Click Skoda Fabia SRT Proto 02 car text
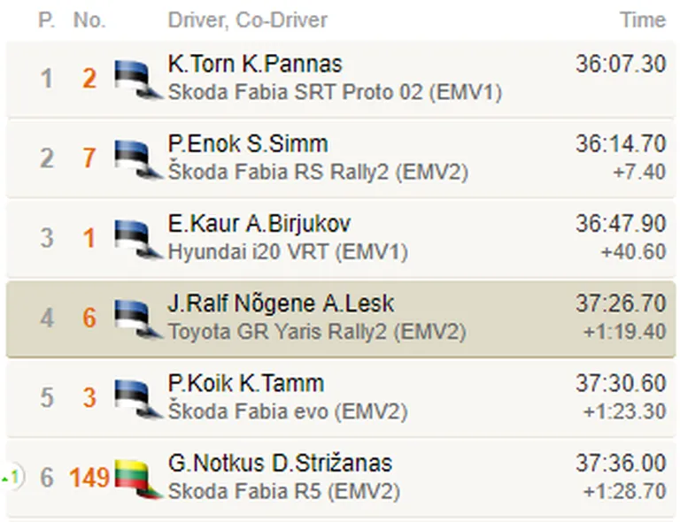Screen dimensions: 680x522 (335, 92)
